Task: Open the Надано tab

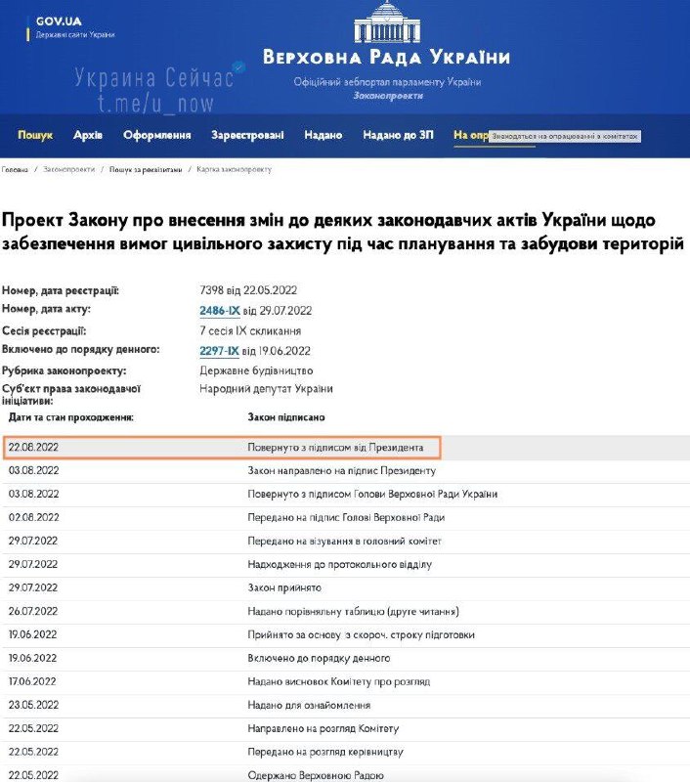Action: [x=323, y=136]
